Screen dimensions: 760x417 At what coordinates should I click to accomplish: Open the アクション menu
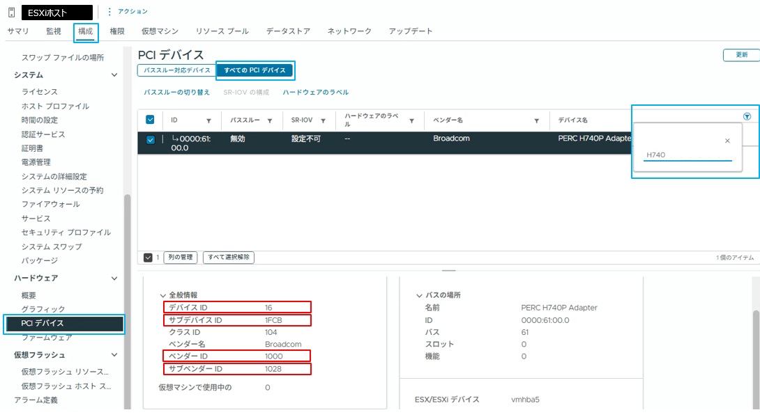pos(128,11)
